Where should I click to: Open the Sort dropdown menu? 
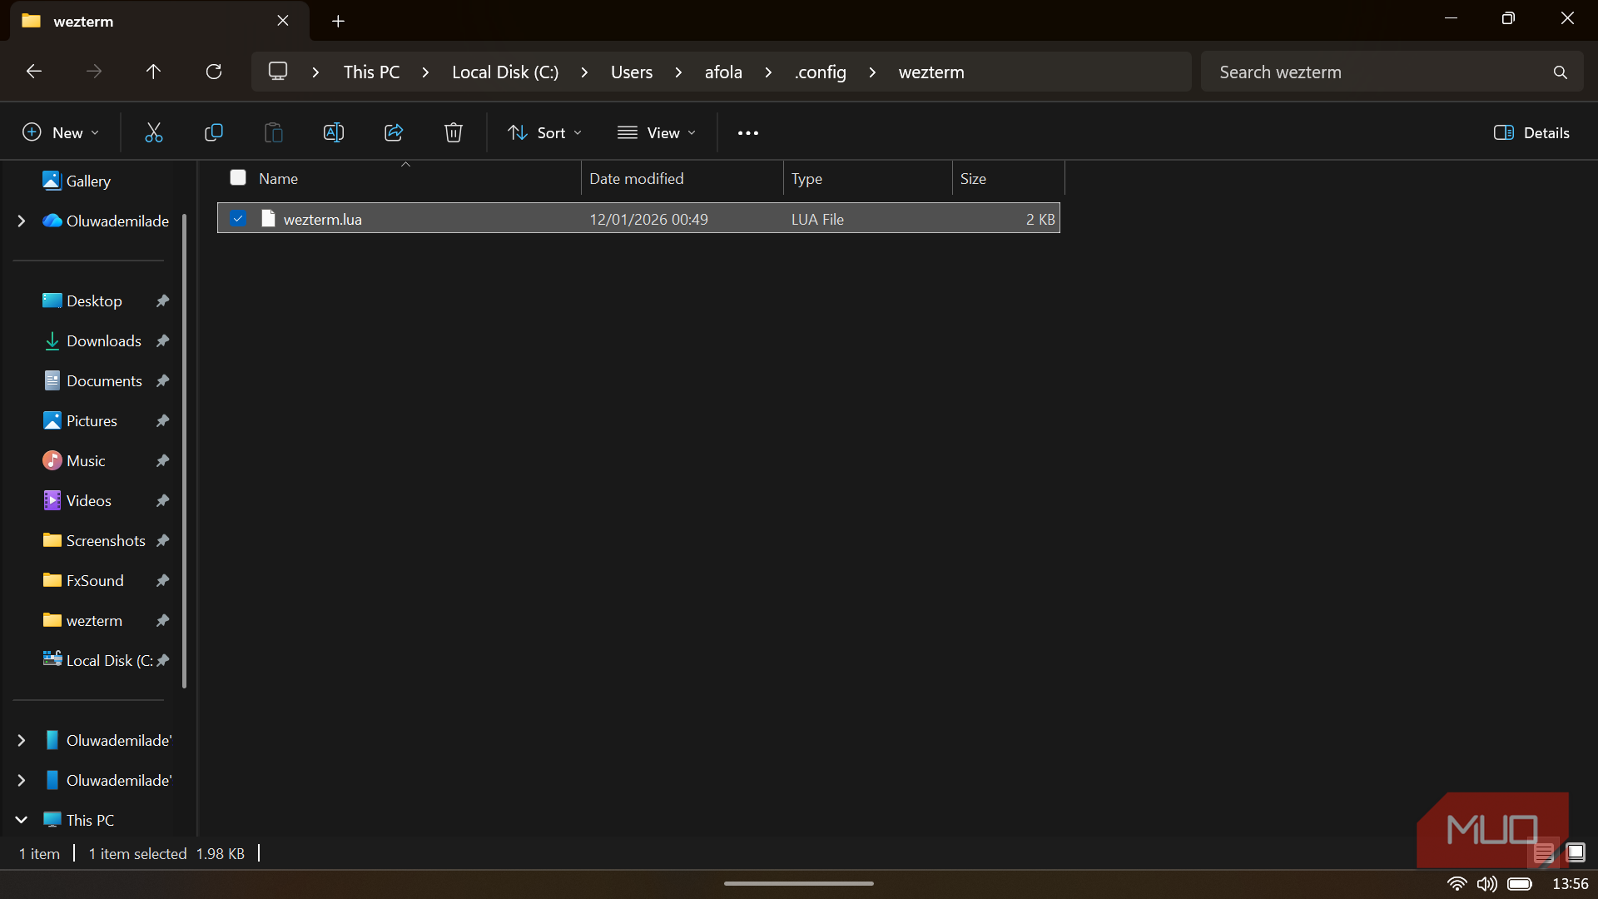click(x=545, y=133)
